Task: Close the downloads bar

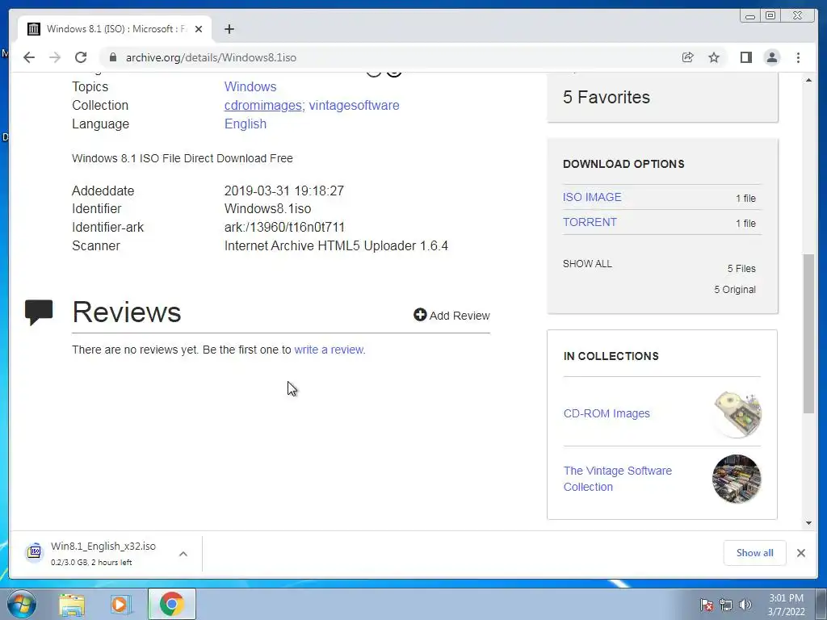Action: 800,553
